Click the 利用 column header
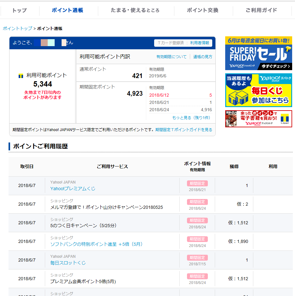Image resolution: width=295 pixels, height=296 pixels. tap(273, 166)
